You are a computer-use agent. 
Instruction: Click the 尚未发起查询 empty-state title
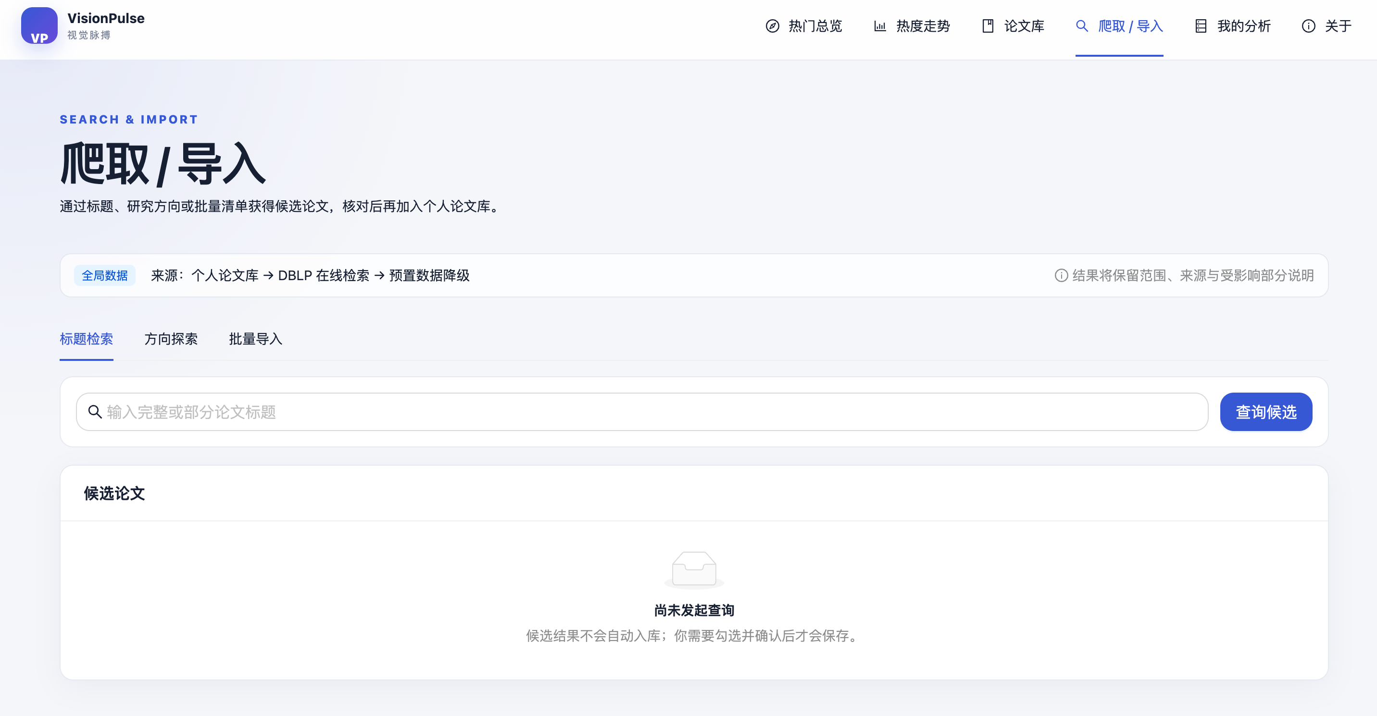694,610
